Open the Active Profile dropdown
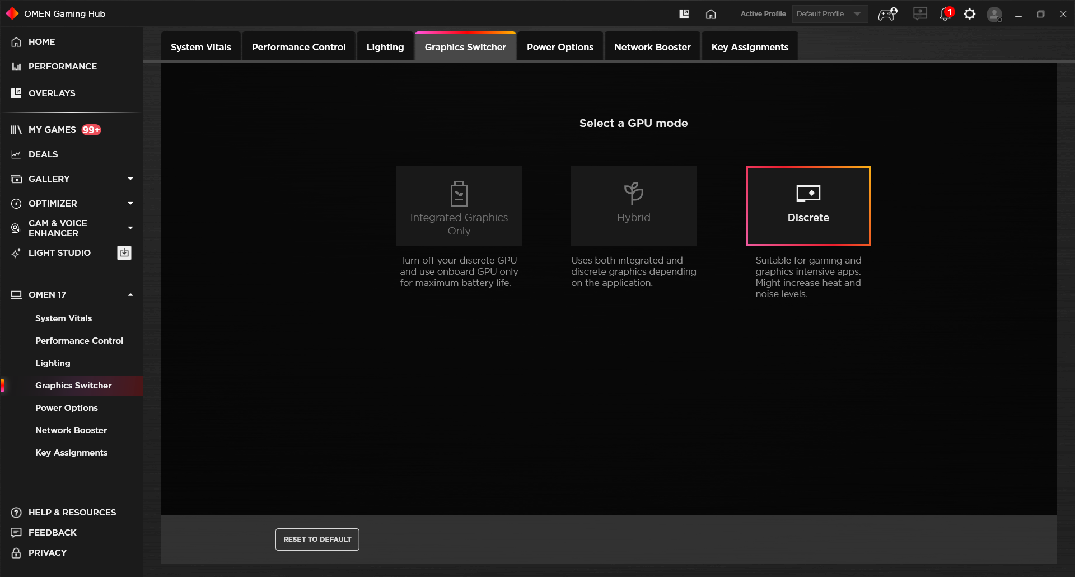 829,14
